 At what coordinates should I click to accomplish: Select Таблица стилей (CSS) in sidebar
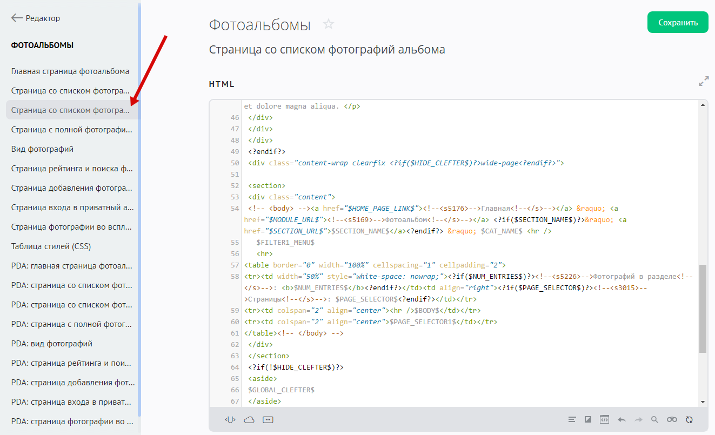tap(51, 246)
